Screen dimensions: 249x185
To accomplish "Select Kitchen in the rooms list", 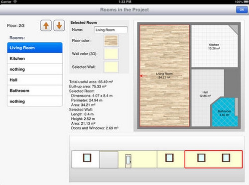I will pos(35,59).
